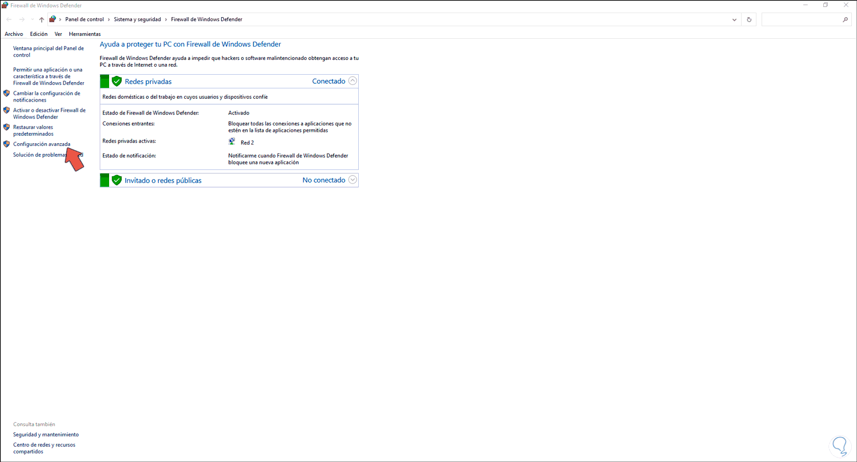Click 'Estado de Firewall de Windows Defender:' label

150,113
